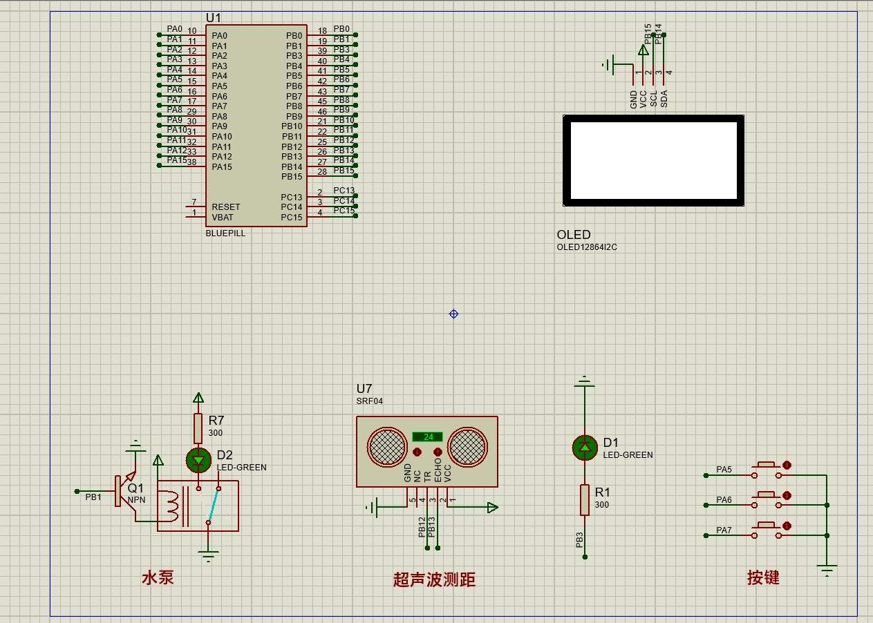This screenshot has width=873, height=623.
Task: Click the 按键 section label
Action: point(763,577)
